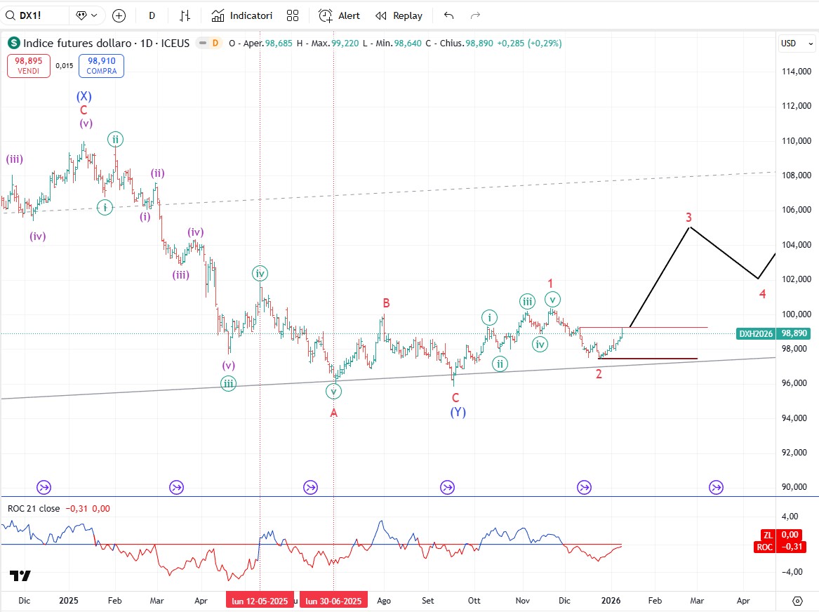Open the D timeframe interval menu
Screen dimensions: 819x612
(x=152, y=15)
